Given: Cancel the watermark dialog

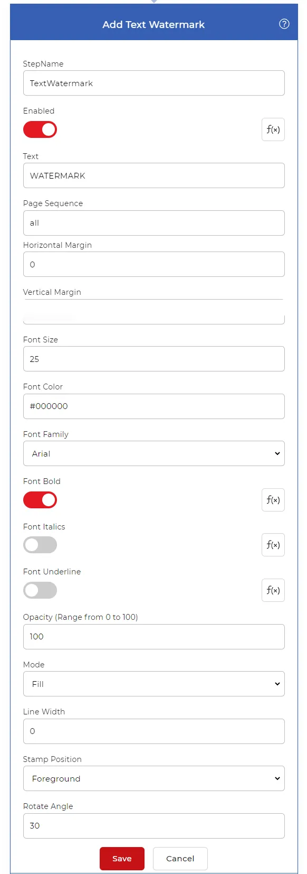Looking at the screenshot, I should tap(180, 859).
